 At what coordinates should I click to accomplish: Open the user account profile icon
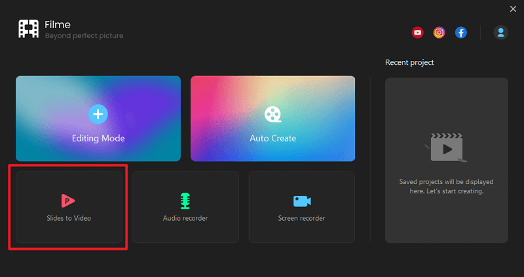click(x=500, y=33)
